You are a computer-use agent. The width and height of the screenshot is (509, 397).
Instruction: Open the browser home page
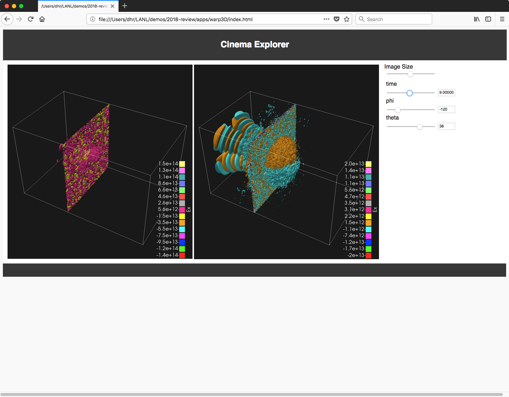tap(42, 19)
